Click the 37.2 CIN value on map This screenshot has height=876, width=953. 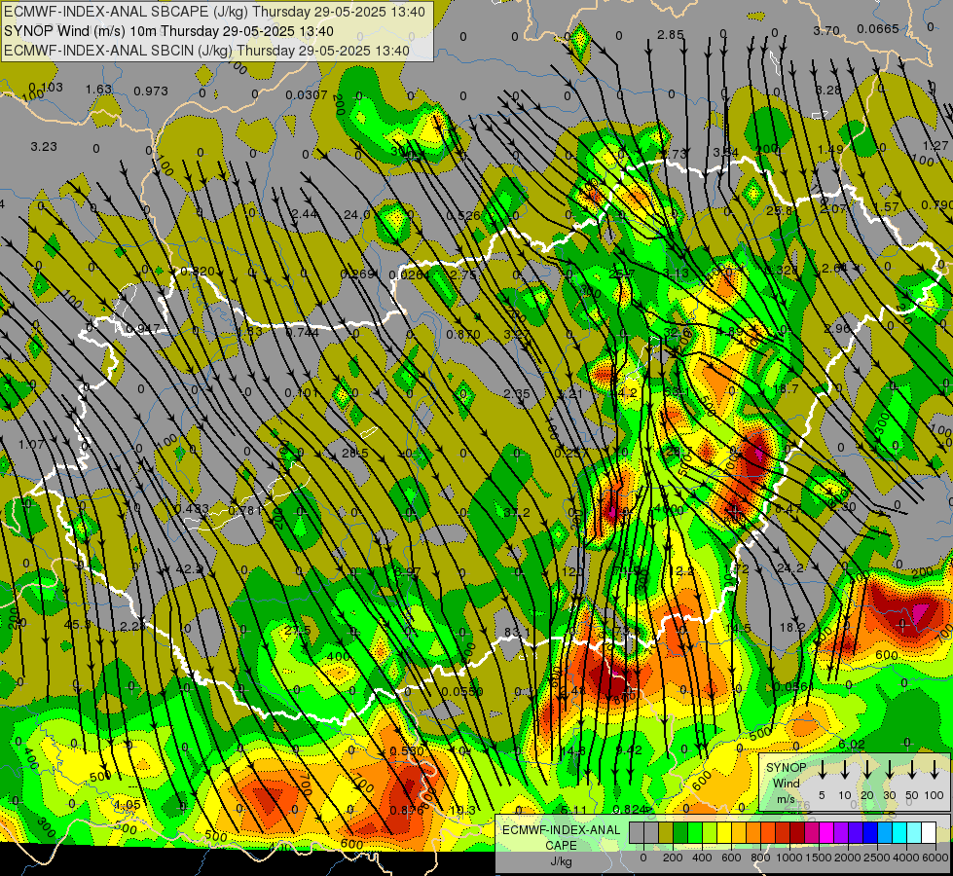(517, 513)
